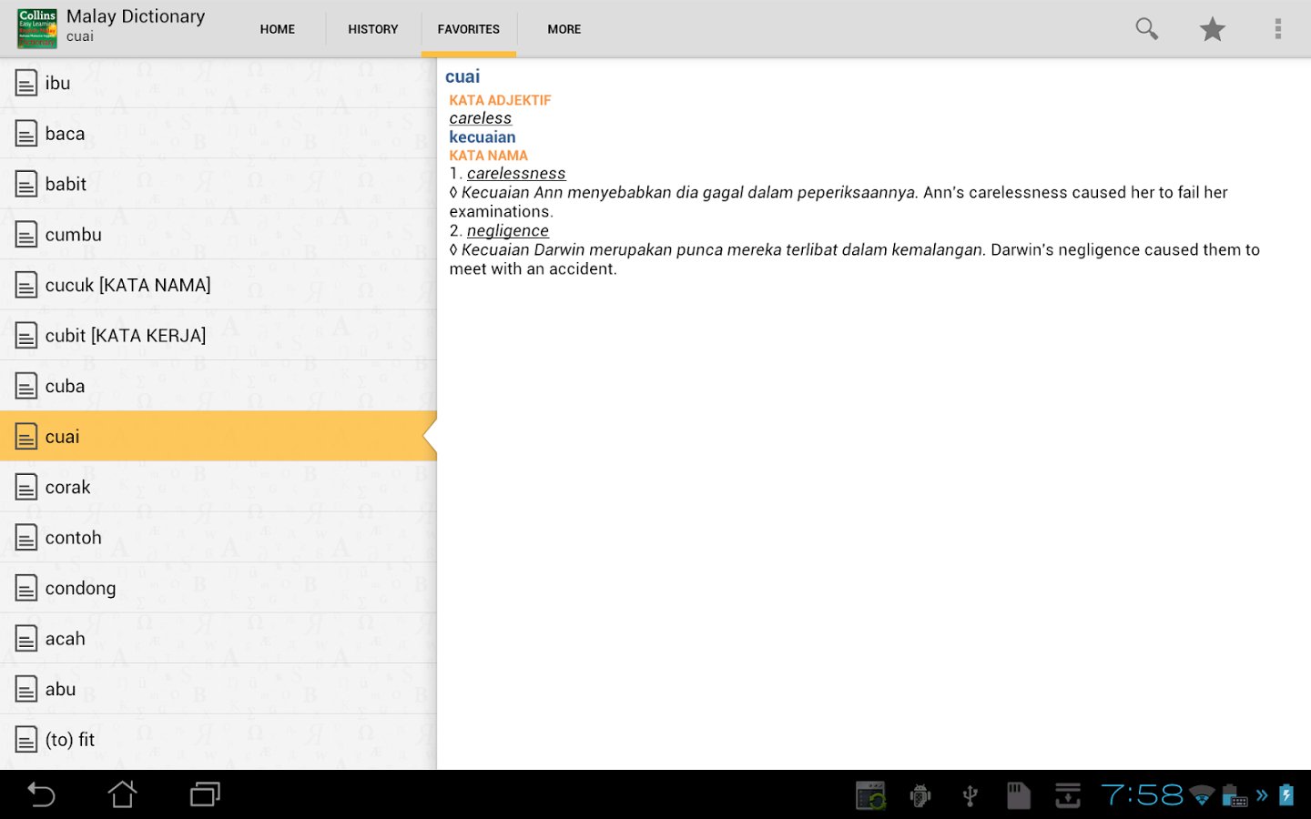Tap the Android debug notification icon
This screenshot has height=819, width=1311.
(920, 796)
